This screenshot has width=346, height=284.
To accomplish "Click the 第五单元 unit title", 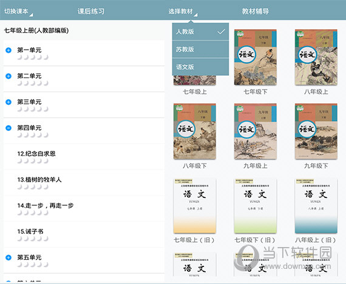I will tap(29, 257).
